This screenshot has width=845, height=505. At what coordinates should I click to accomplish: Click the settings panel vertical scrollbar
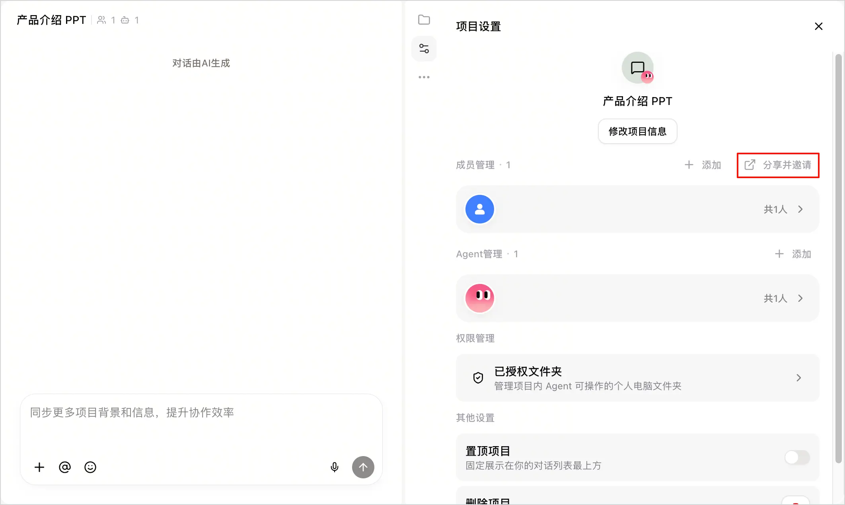tap(839, 258)
